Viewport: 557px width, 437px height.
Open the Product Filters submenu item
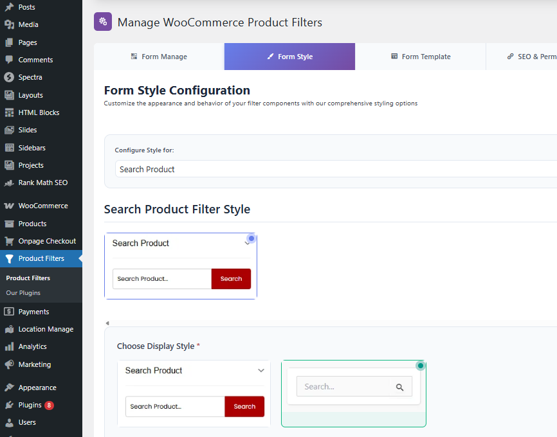[x=28, y=278]
